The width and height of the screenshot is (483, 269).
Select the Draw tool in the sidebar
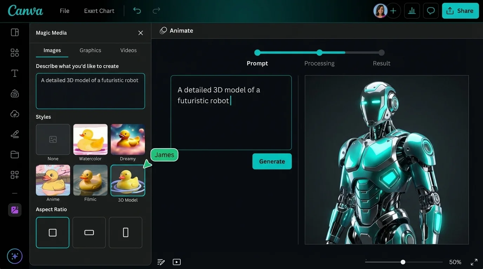coord(14,134)
